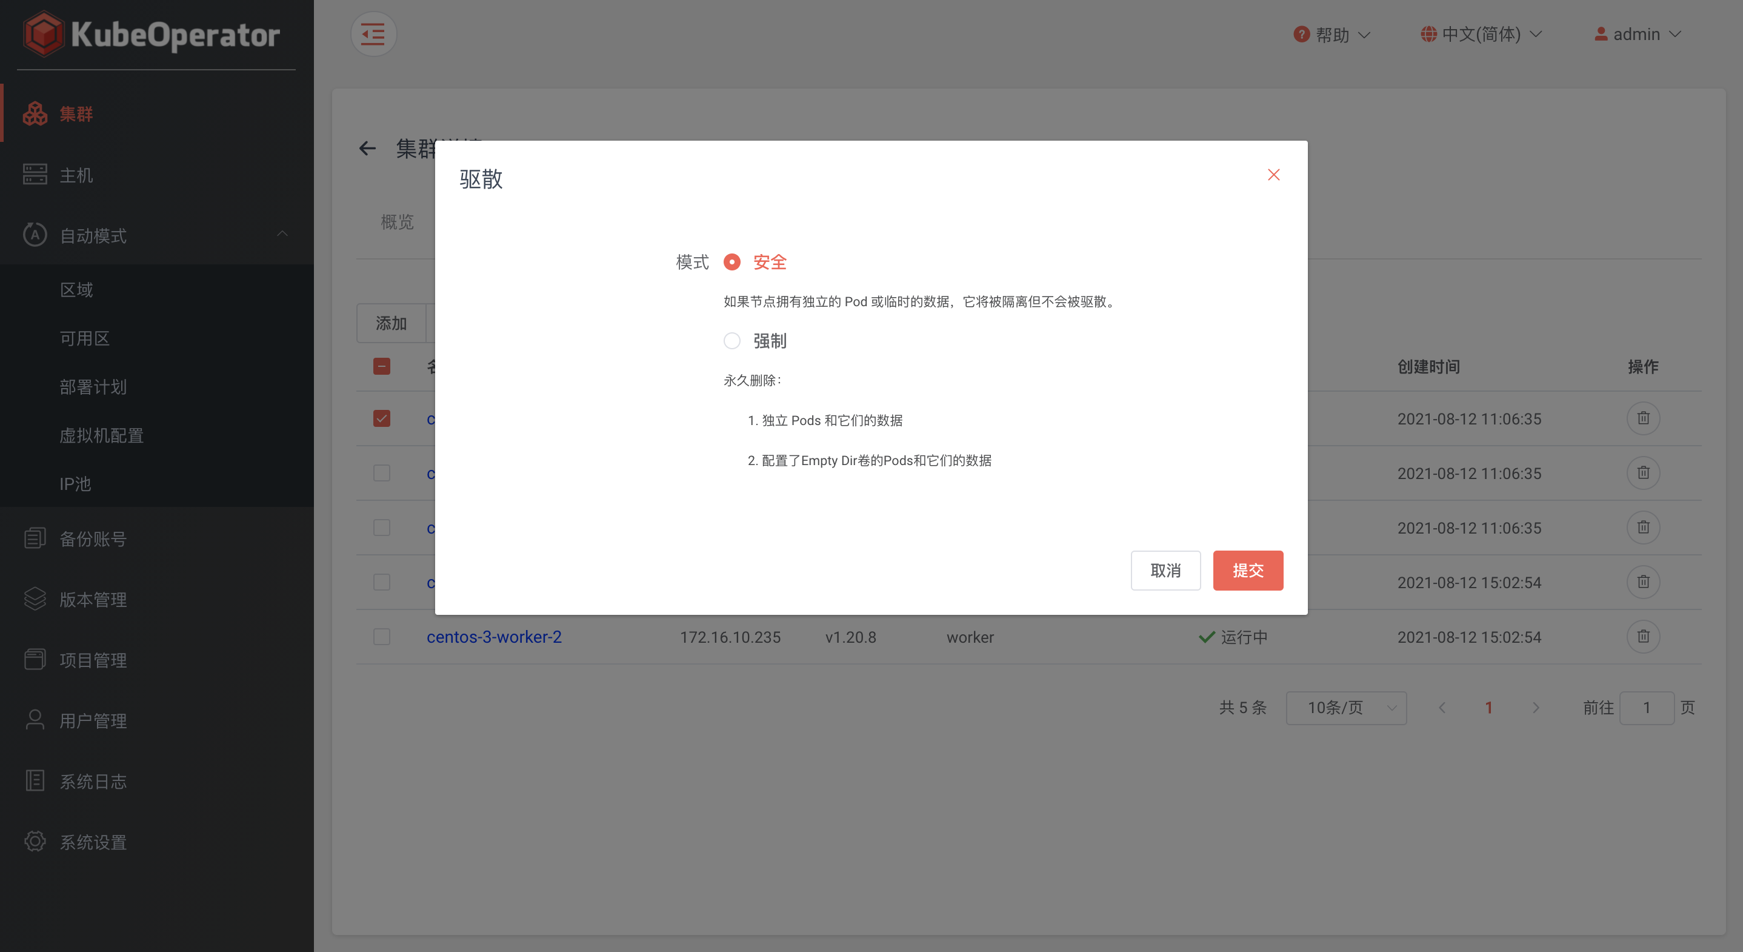The height and width of the screenshot is (952, 1743).
Task: Collapse sidebar with the menu fold icon
Action: [373, 35]
